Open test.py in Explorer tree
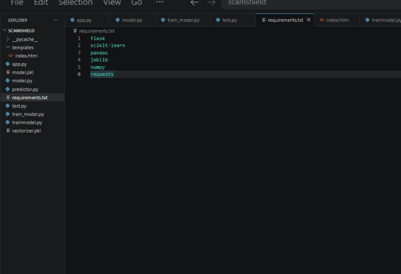This screenshot has height=274, width=401. (32, 106)
